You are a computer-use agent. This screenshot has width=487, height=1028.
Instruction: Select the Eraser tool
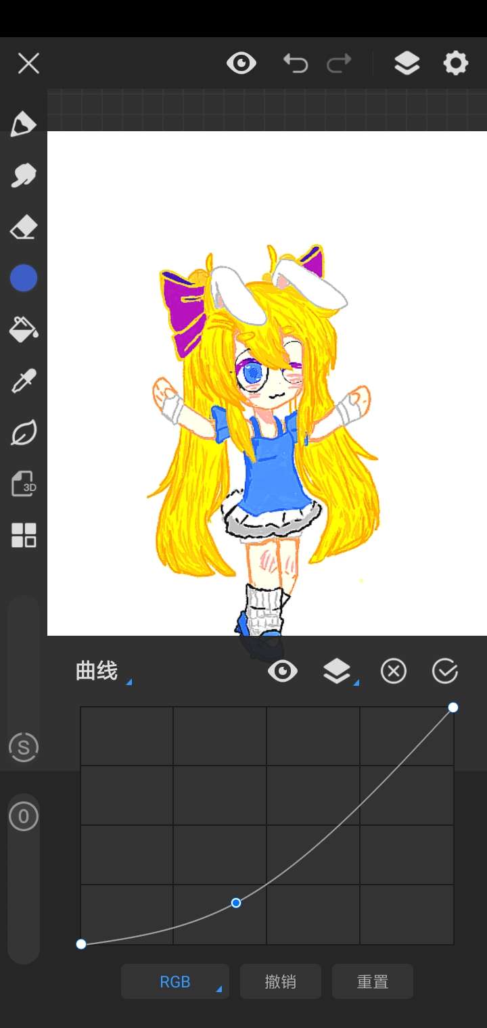pyautogui.click(x=24, y=228)
